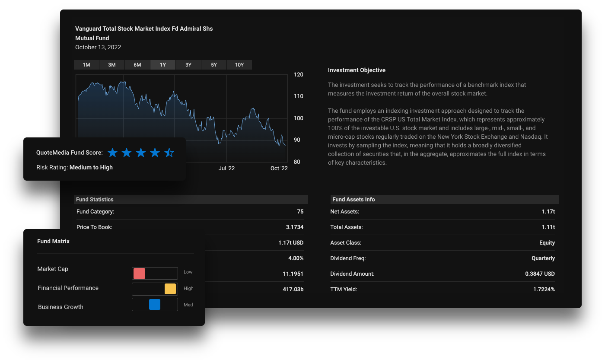
Task: Click the first star in Fund Score
Action: click(x=112, y=153)
